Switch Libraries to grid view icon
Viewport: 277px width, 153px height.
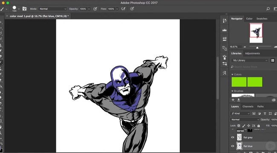coord(273,60)
